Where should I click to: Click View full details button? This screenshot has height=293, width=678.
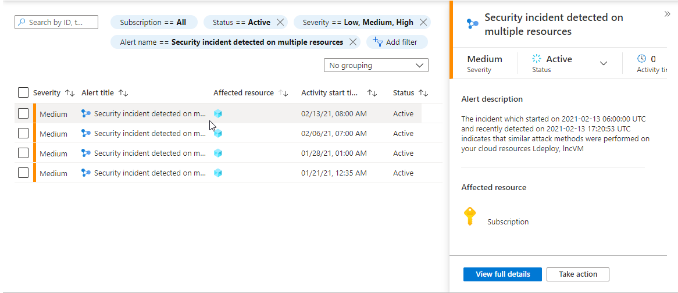tap(502, 274)
